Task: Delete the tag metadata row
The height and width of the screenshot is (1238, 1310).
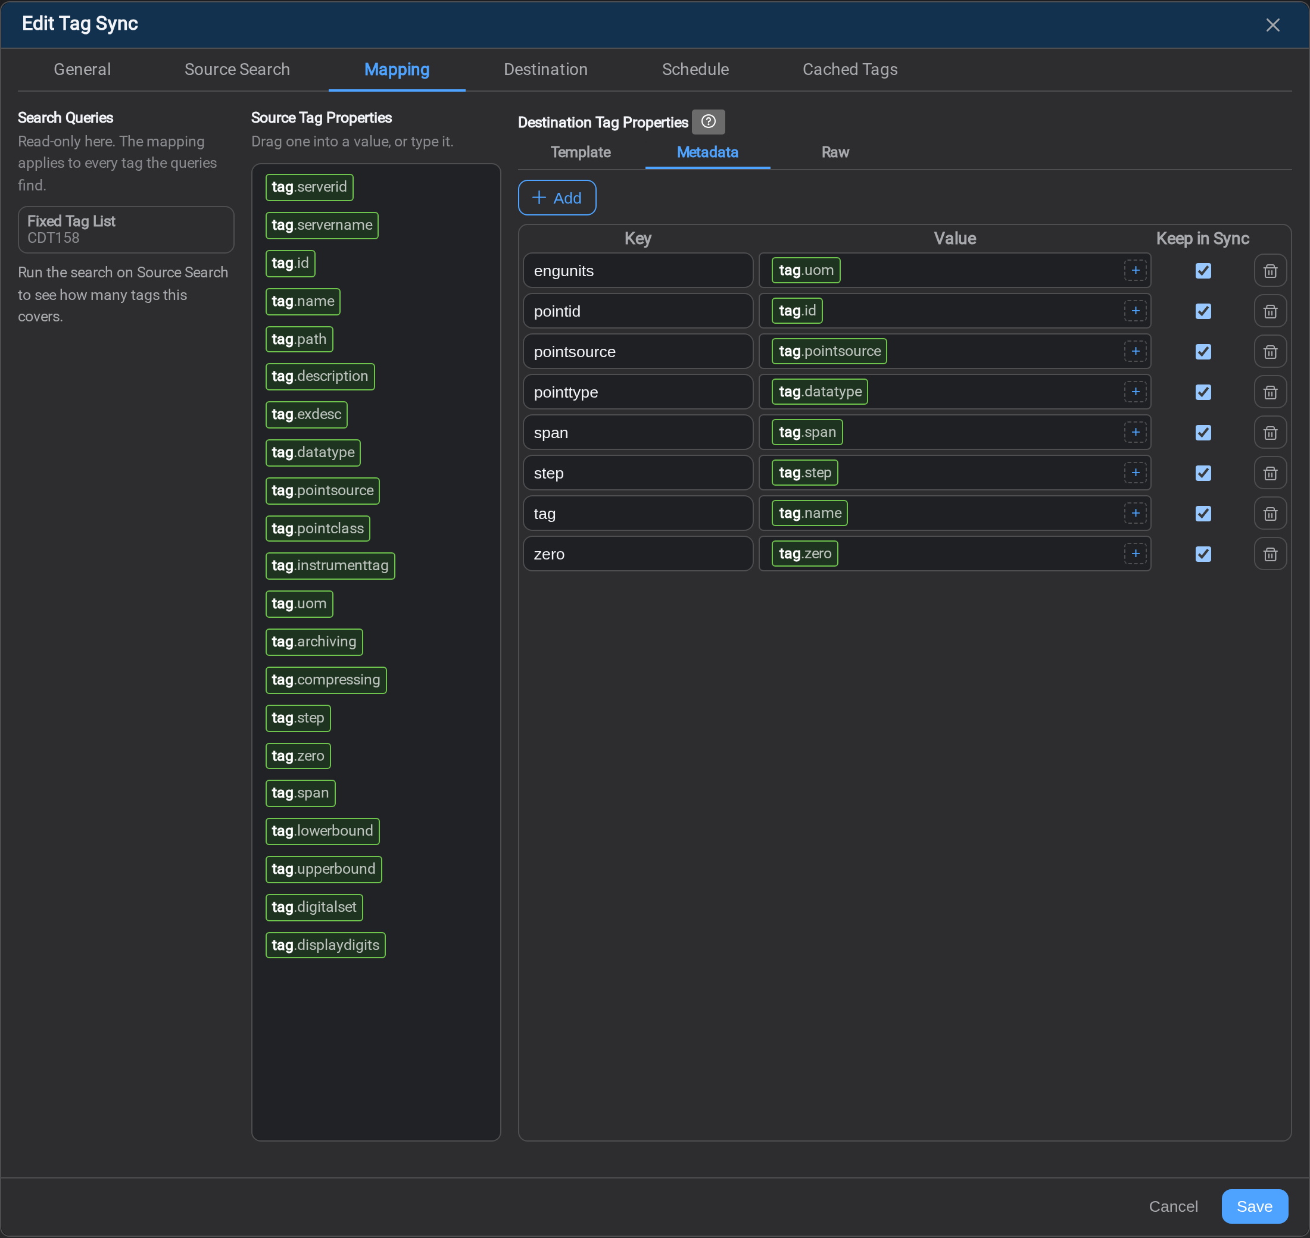Action: [1270, 514]
